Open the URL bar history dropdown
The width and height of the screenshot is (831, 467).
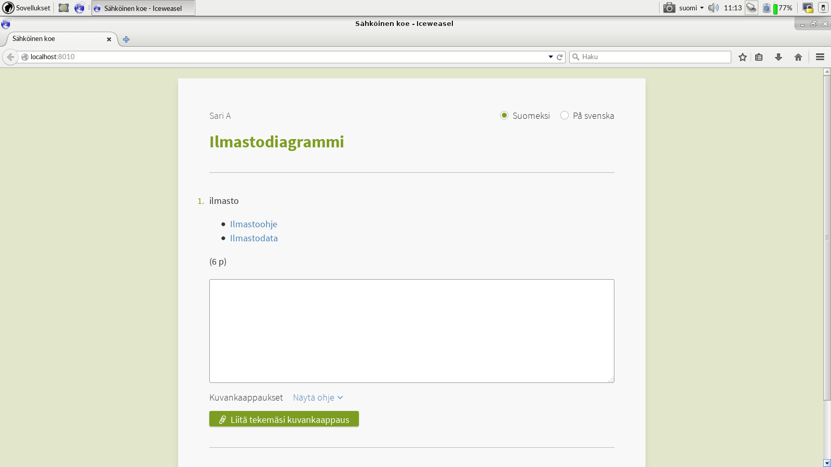point(551,57)
